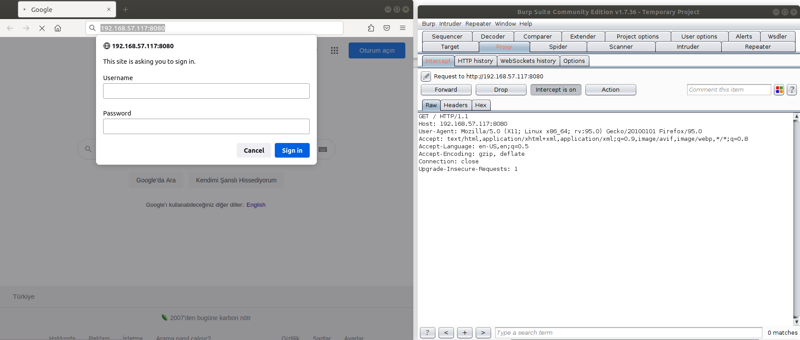The height and width of the screenshot is (340, 800).
Task: Click the Firefox forward arrow icon
Action: 26,28
